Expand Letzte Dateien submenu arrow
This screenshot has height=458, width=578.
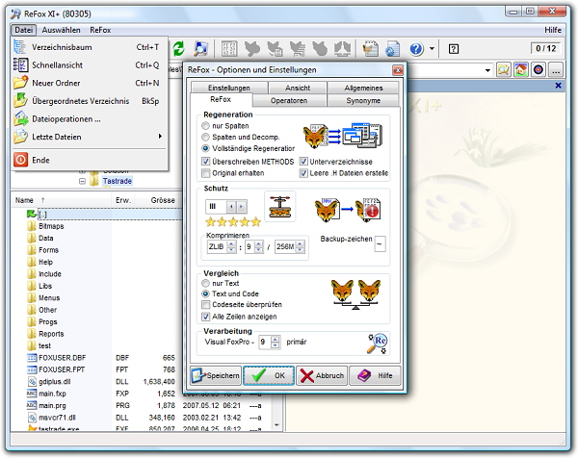(160, 137)
